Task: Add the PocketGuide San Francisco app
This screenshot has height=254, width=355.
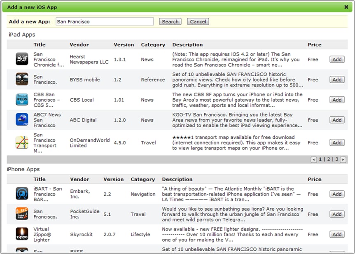Action: pyautogui.click(x=337, y=214)
